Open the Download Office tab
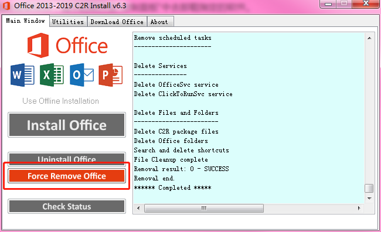The height and width of the screenshot is (232, 381). [117, 22]
